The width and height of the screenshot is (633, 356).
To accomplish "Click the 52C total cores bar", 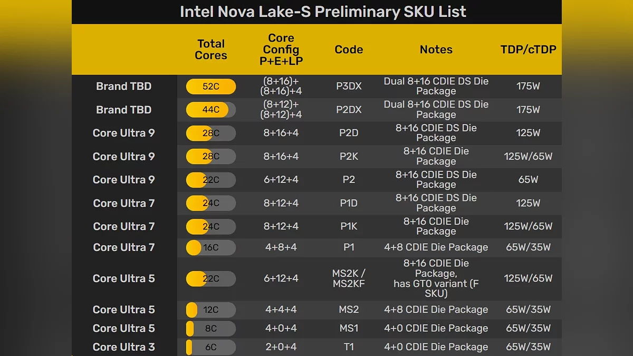I will click(211, 86).
